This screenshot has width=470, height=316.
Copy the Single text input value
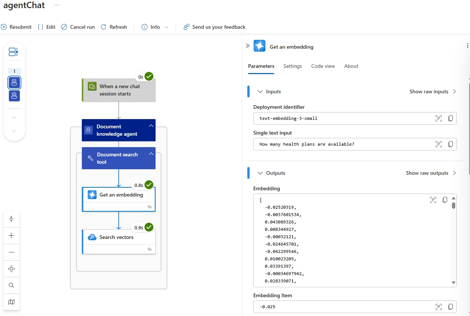click(450, 144)
